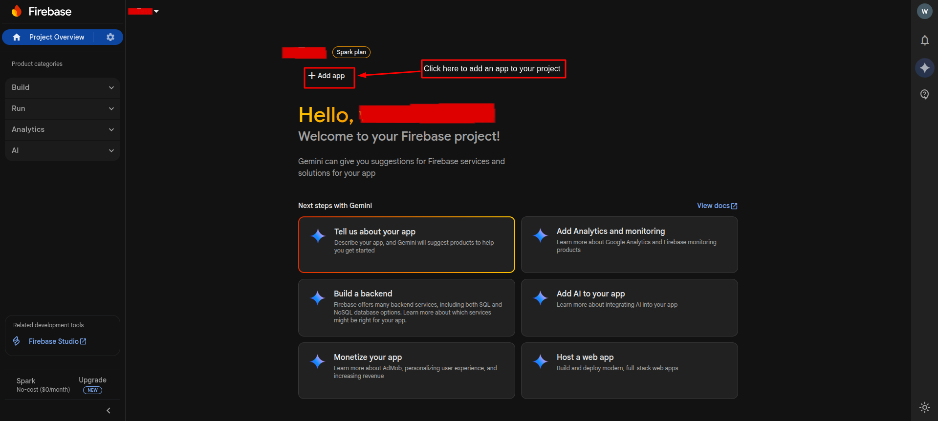The height and width of the screenshot is (421, 938).
Task: Collapse the sidebar with left chevron
Action: tap(109, 410)
